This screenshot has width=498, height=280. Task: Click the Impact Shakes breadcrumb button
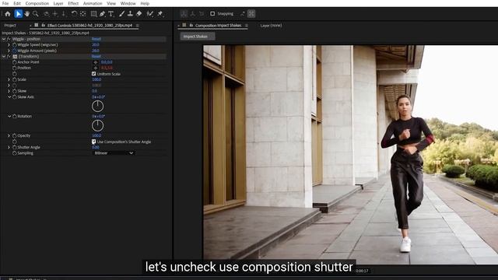(x=197, y=37)
